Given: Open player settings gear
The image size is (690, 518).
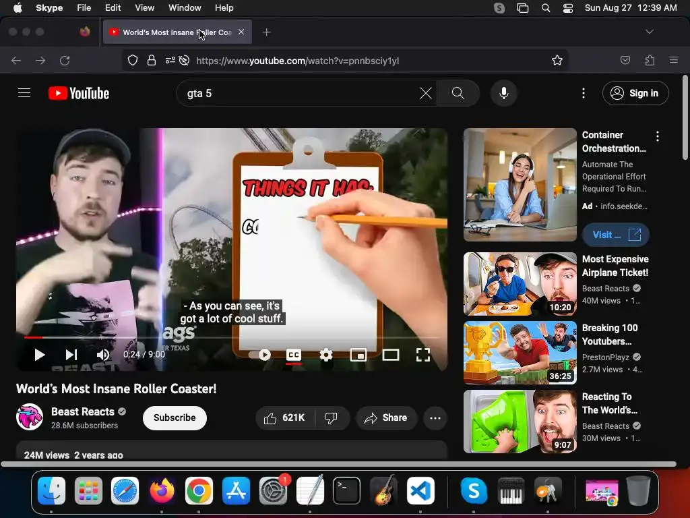Looking at the screenshot, I should click(x=326, y=355).
